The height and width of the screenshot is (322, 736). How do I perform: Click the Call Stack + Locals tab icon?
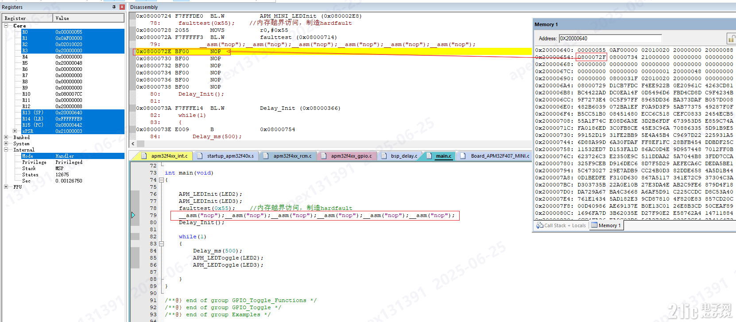[x=539, y=225]
